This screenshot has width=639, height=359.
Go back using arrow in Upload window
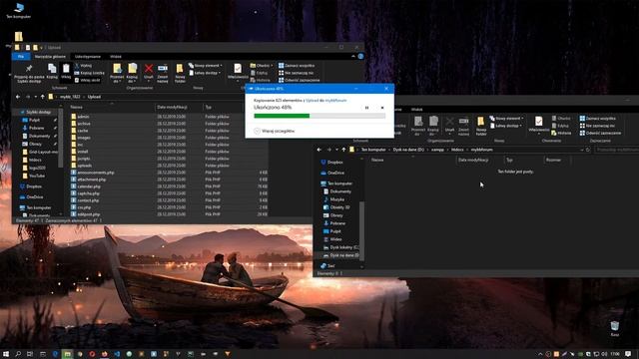18,97
